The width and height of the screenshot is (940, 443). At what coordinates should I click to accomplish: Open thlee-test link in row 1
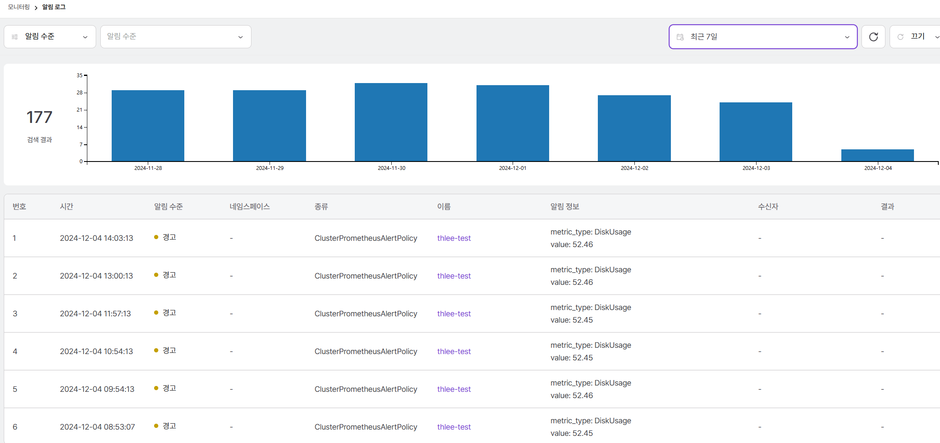click(454, 238)
